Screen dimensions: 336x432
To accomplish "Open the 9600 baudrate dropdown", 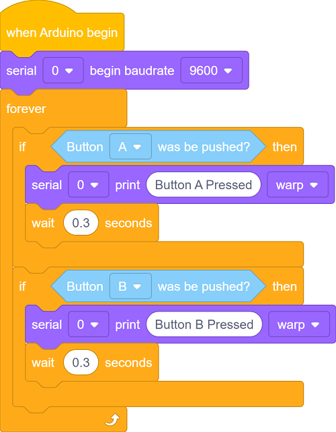I will 211,71.
